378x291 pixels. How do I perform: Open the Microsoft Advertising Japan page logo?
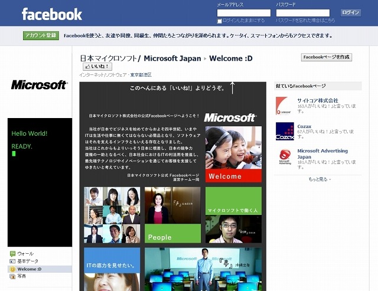click(285, 157)
